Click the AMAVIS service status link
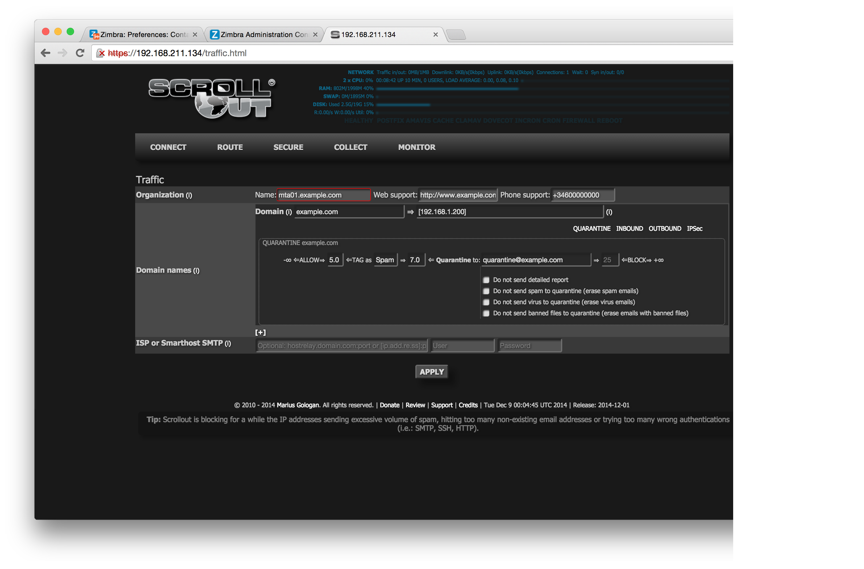Image resolution: width=864 pixels, height=569 pixels. 418,121
